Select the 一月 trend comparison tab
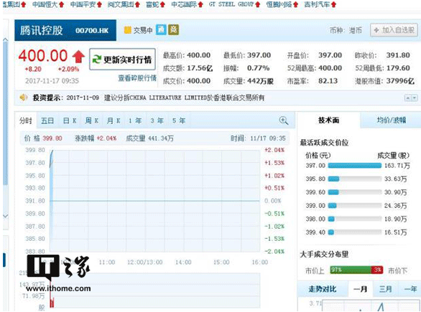 point(360,289)
